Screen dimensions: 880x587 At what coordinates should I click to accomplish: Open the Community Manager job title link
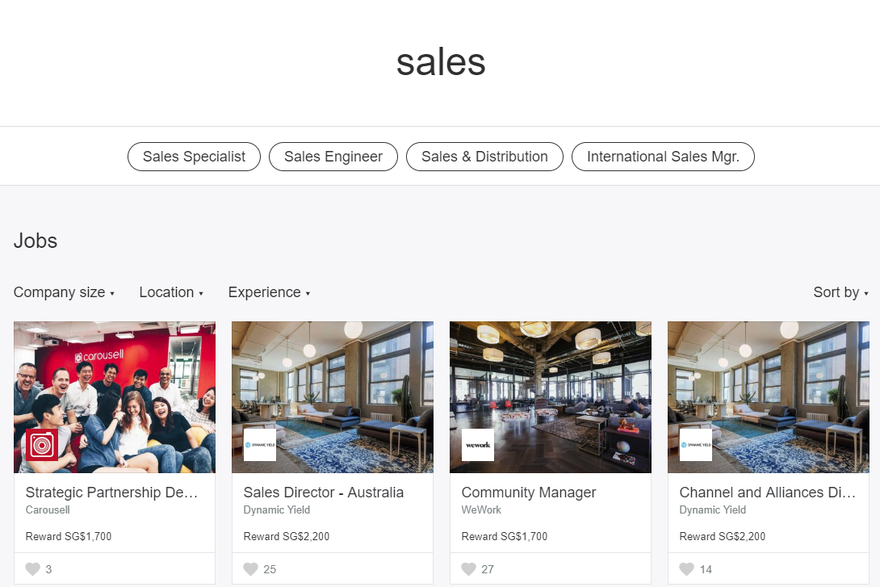(x=529, y=493)
